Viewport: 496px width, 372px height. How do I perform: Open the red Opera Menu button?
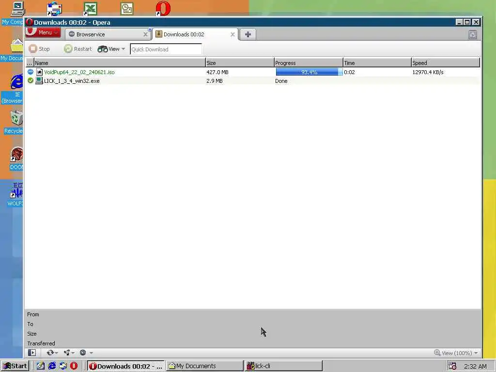pyautogui.click(x=43, y=32)
